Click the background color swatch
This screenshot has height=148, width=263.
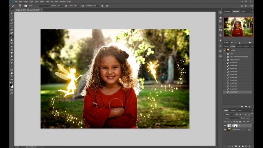12,87
